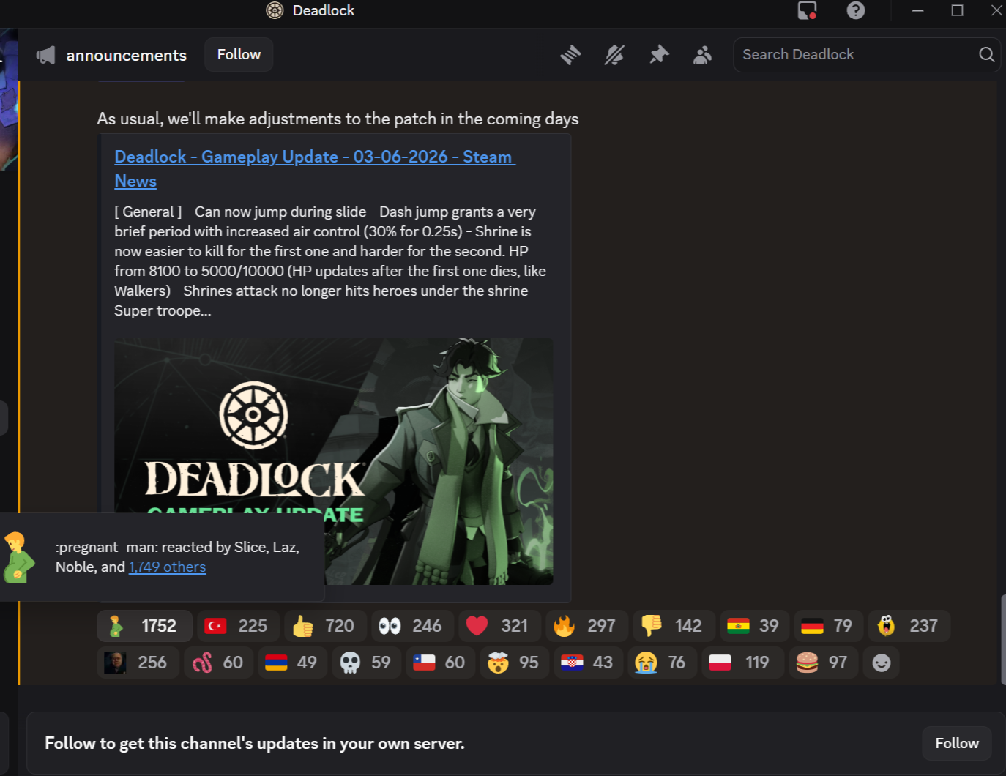
Task: Toggle the fire reaction showing 297
Action: (x=585, y=626)
